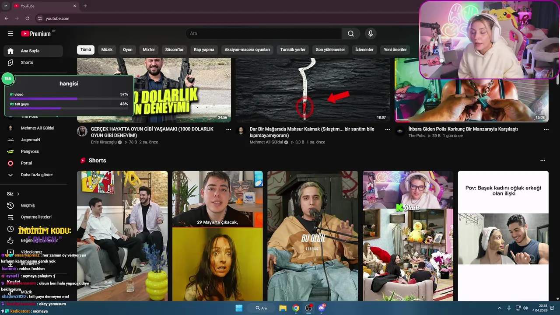Viewport: 560px width, 315px height.
Task: Open Discord from the taskbar
Action: coord(322,308)
